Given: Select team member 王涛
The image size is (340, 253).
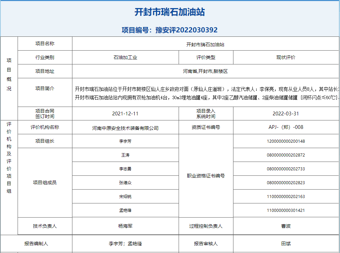Looking at the screenshot, I should [x=125, y=155].
